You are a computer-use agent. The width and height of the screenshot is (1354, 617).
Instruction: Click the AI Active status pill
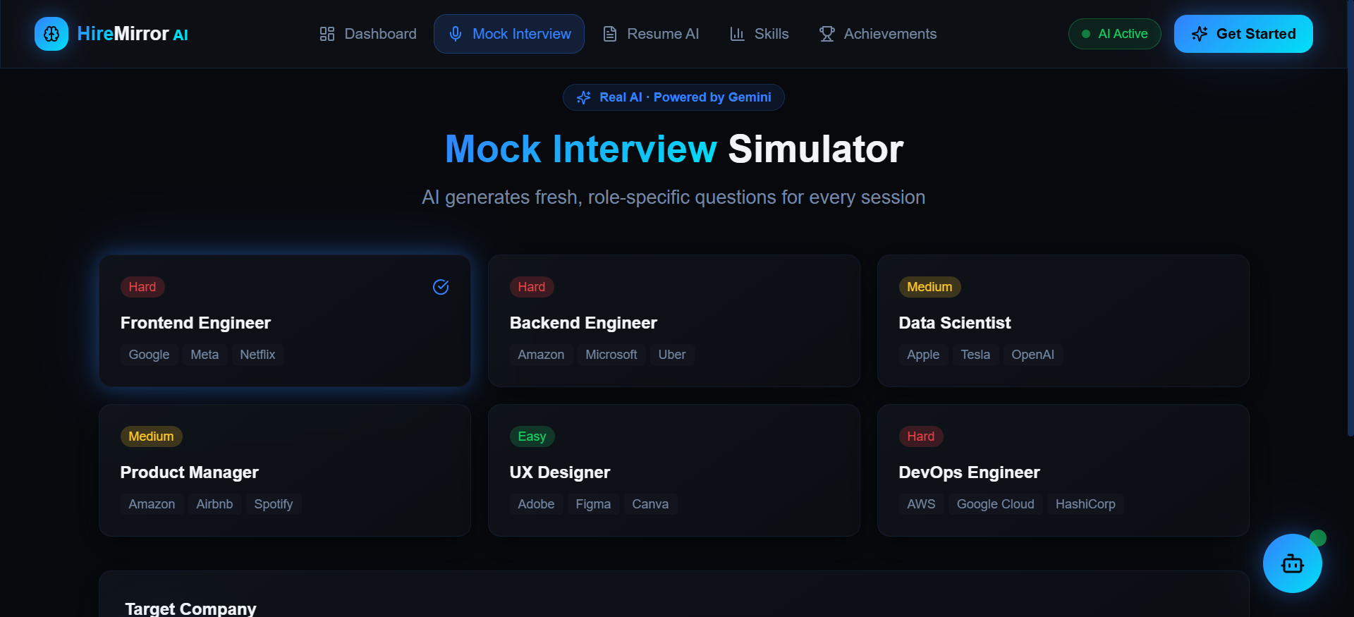tap(1115, 34)
